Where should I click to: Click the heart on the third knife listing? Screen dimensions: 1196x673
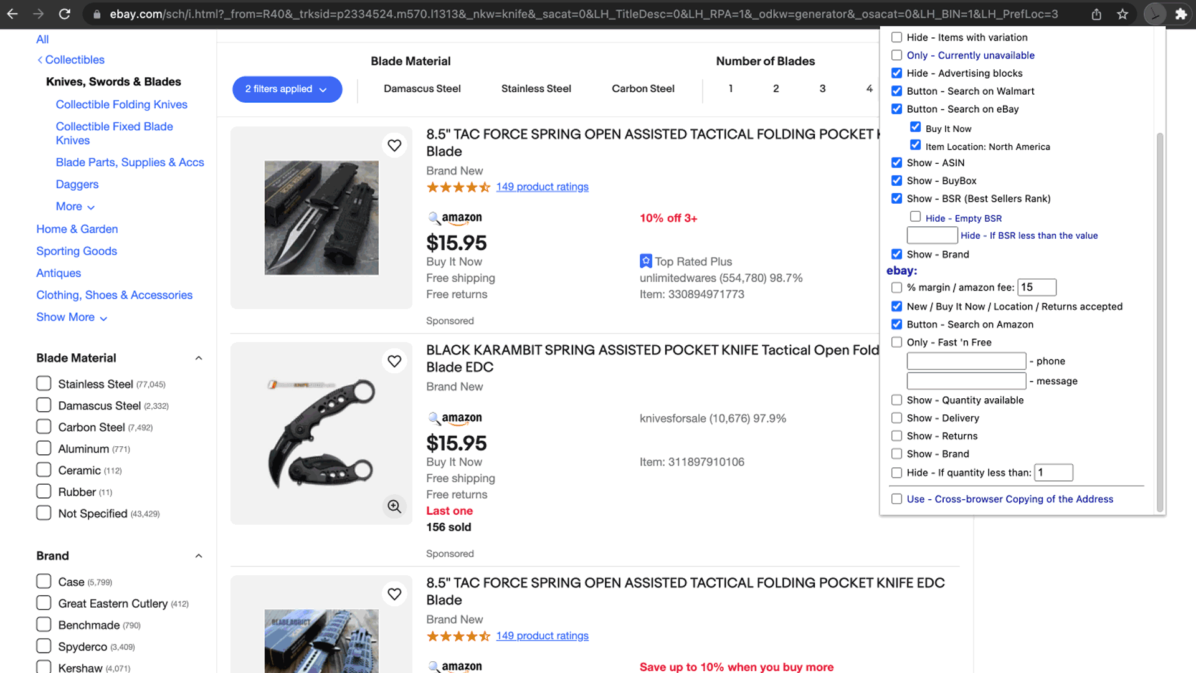[394, 594]
